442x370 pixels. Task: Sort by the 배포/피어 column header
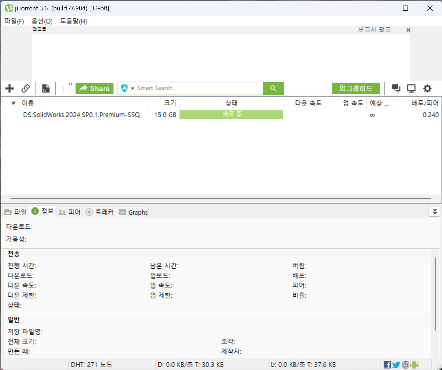[x=418, y=103]
